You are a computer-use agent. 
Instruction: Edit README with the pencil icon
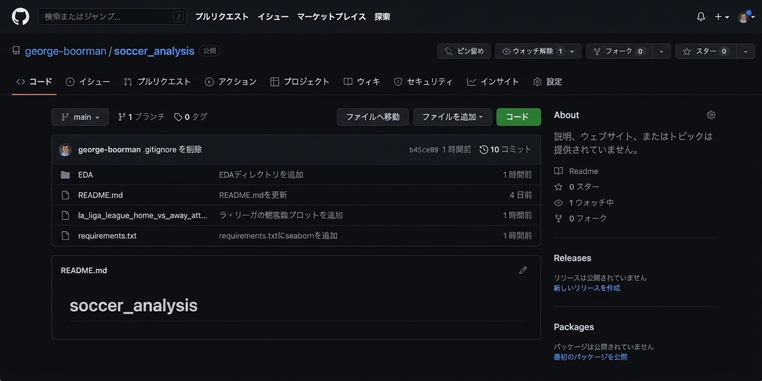(x=523, y=270)
